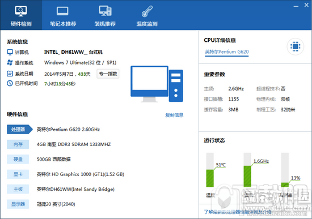This screenshot has height=219, width=312.
Task: Select the 主板 motherboard tab
Action: [x=18, y=189]
